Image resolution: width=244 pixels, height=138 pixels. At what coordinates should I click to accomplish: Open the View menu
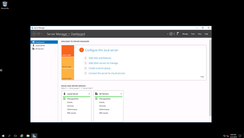[x=200, y=34]
